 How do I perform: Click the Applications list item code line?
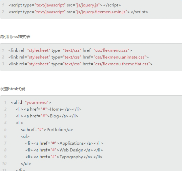click(64, 143)
